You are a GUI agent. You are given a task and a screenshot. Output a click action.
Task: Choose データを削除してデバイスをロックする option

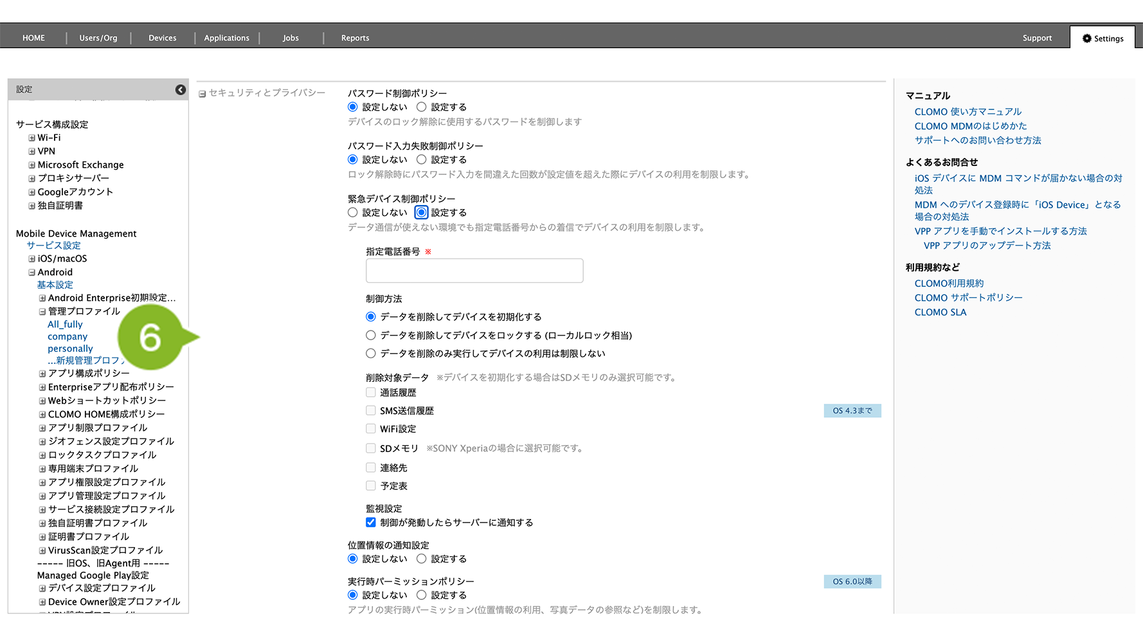point(371,336)
